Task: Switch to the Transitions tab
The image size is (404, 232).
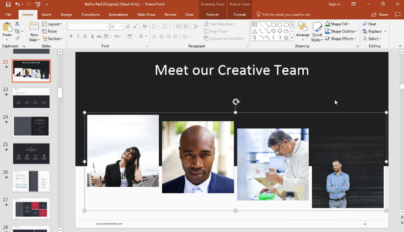Action: click(90, 14)
